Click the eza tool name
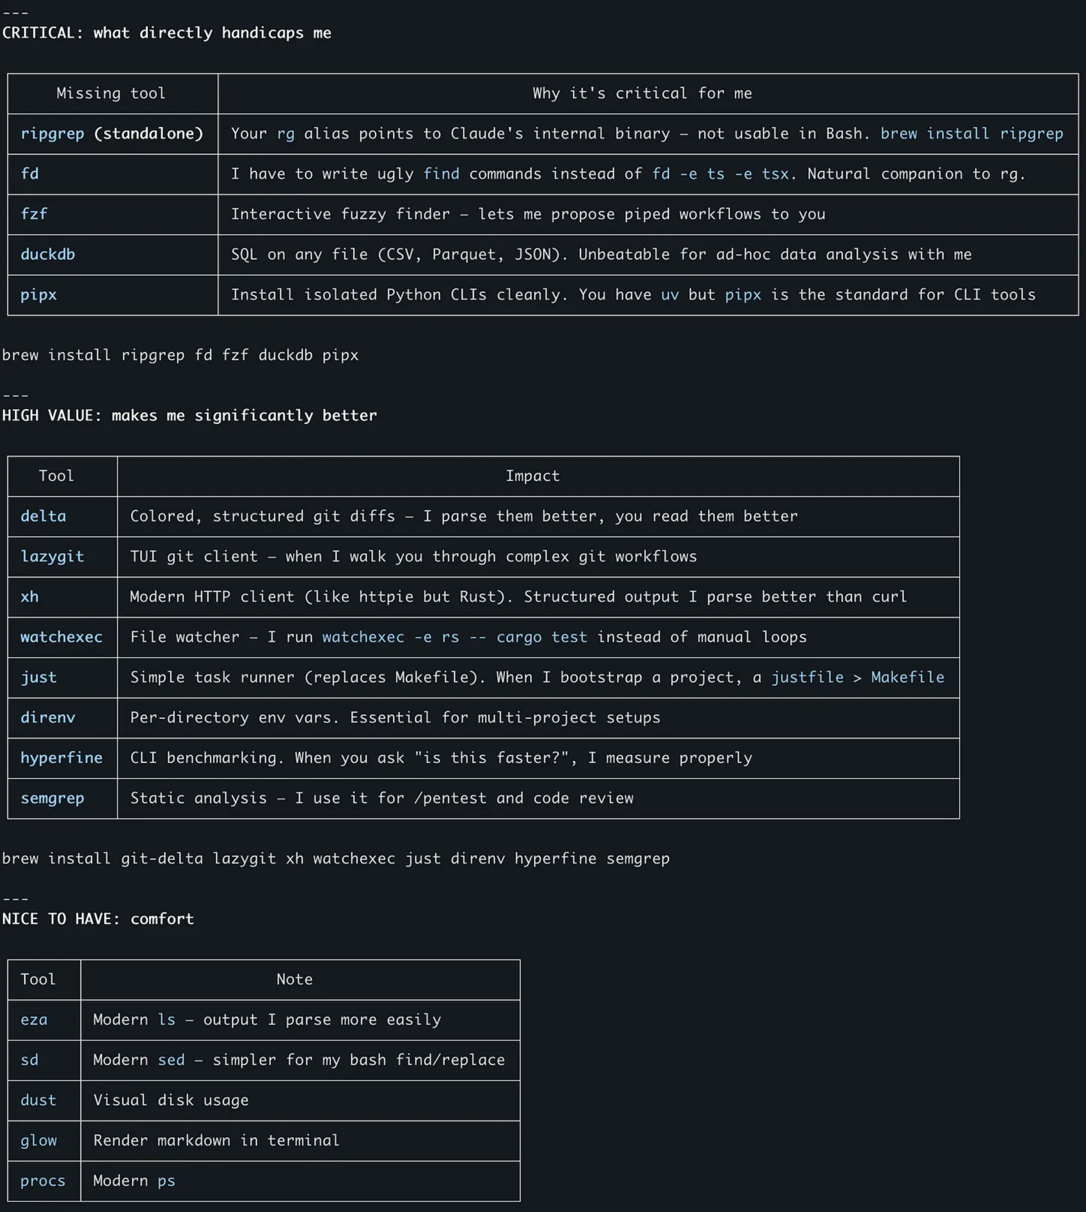Viewport: 1086px width, 1212px height. pyautogui.click(x=33, y=1019)
